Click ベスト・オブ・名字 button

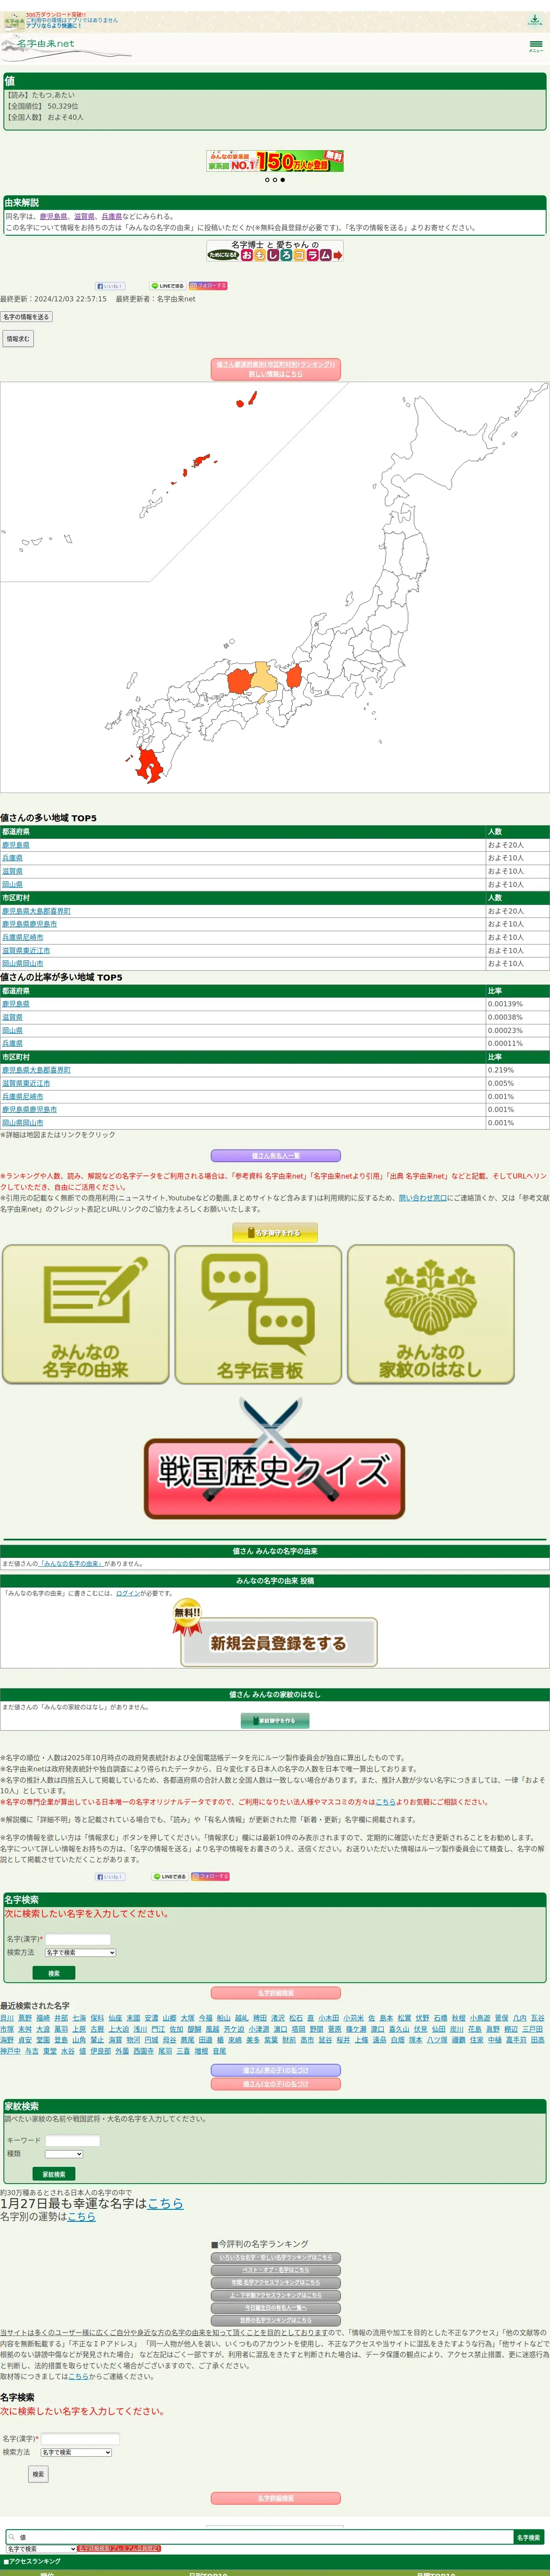[x=275, y=2270]
